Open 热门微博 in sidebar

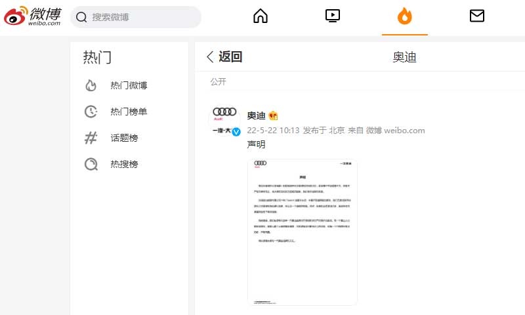tap(129, 85)
